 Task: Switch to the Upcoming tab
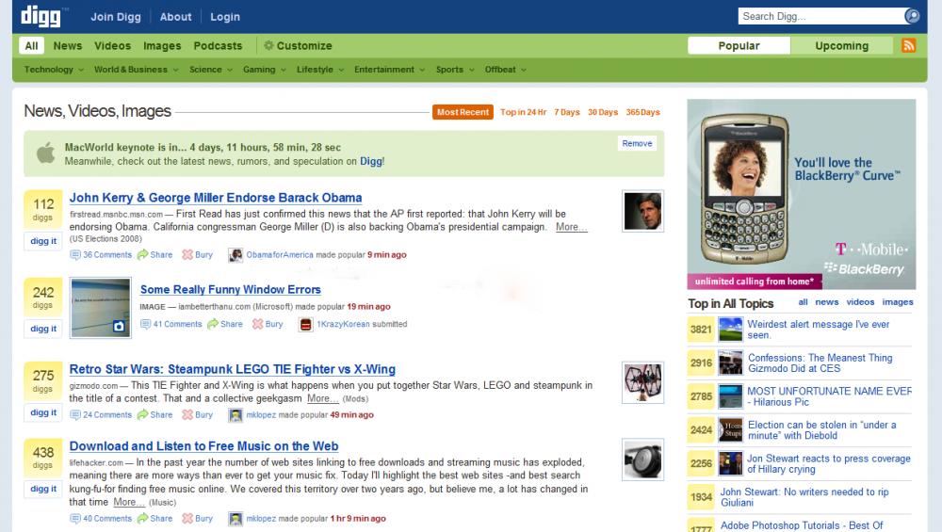click(841, 45)
